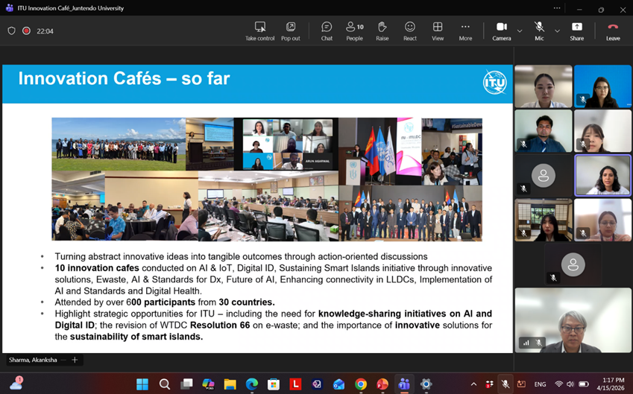This screenshot has height=394, width=633.
Task: Pop out the shared content
Action: tap(291, 31)
